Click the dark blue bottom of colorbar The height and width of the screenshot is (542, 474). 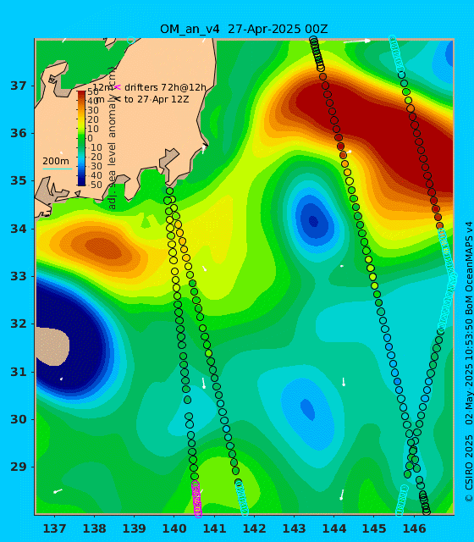click(81, 183)
